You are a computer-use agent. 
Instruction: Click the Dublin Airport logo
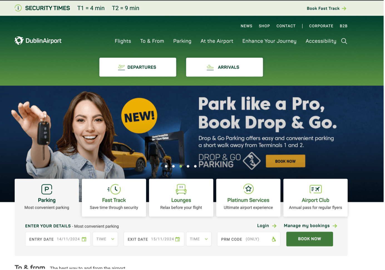(x=38, y=41)
